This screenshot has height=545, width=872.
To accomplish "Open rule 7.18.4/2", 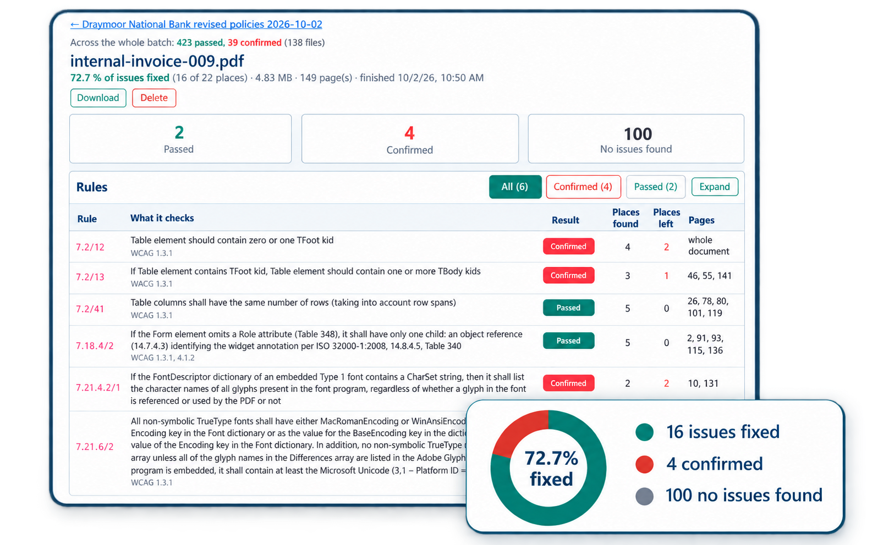I will coord(95,346).
